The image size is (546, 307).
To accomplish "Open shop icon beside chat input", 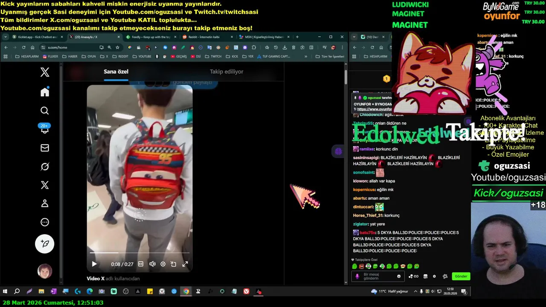I will [425, 276].
